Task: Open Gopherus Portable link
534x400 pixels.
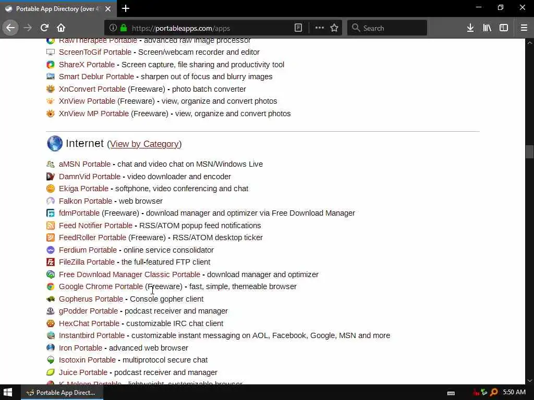Action: (x=91, y=299)
